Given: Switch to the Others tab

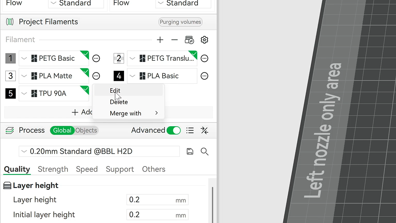Looking at the screenshot, I should [154, 169].
